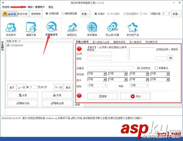Open the fourth 故乡 dropdown
183x141 pixels.
(x=160, y=79)
